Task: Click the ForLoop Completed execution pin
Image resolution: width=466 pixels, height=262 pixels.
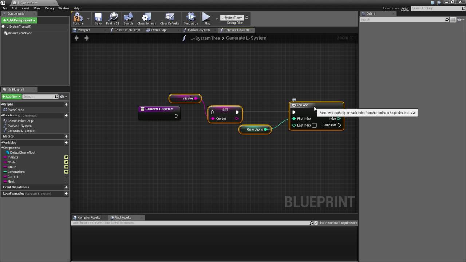Action: pyautogui.click(x=339, y=125)
